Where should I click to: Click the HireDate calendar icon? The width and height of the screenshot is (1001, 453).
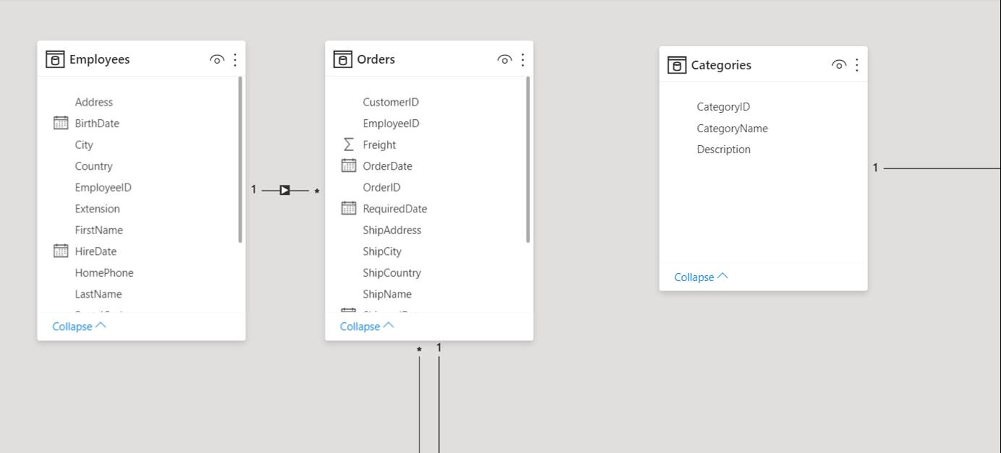tap(61, 251)
